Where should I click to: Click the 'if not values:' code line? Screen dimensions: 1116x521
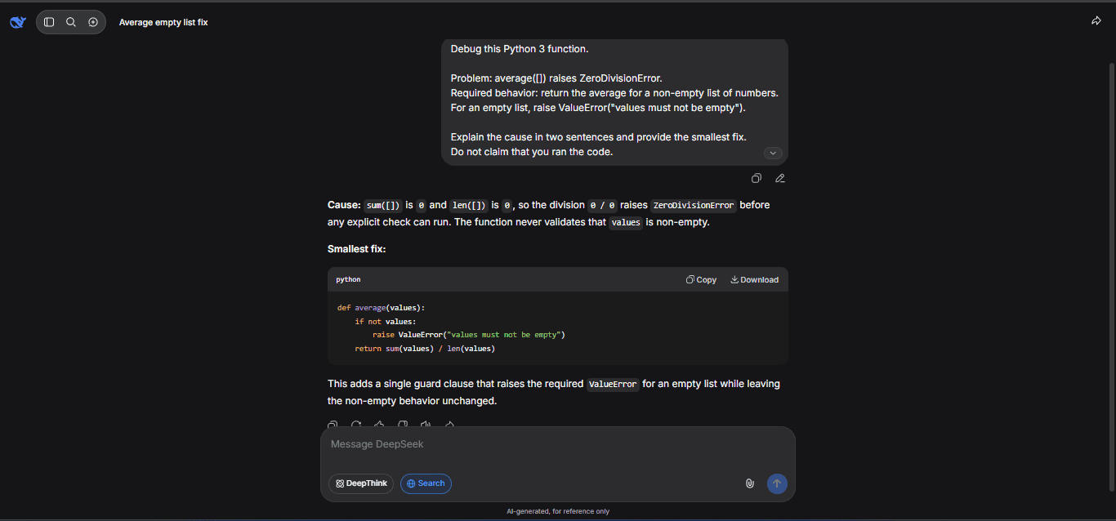(386, 322)
